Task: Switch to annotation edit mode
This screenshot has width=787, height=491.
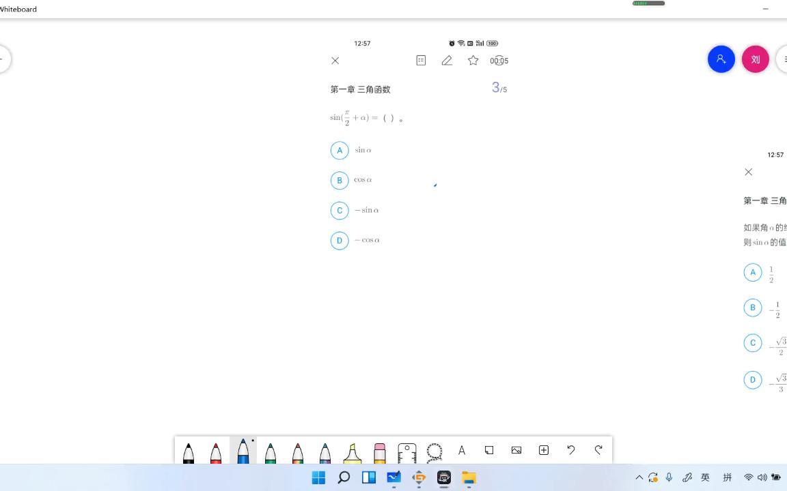Action: pos(447,60)
